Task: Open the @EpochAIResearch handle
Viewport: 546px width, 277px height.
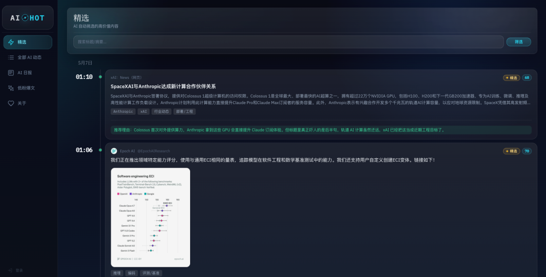Action: click(154, 151)
